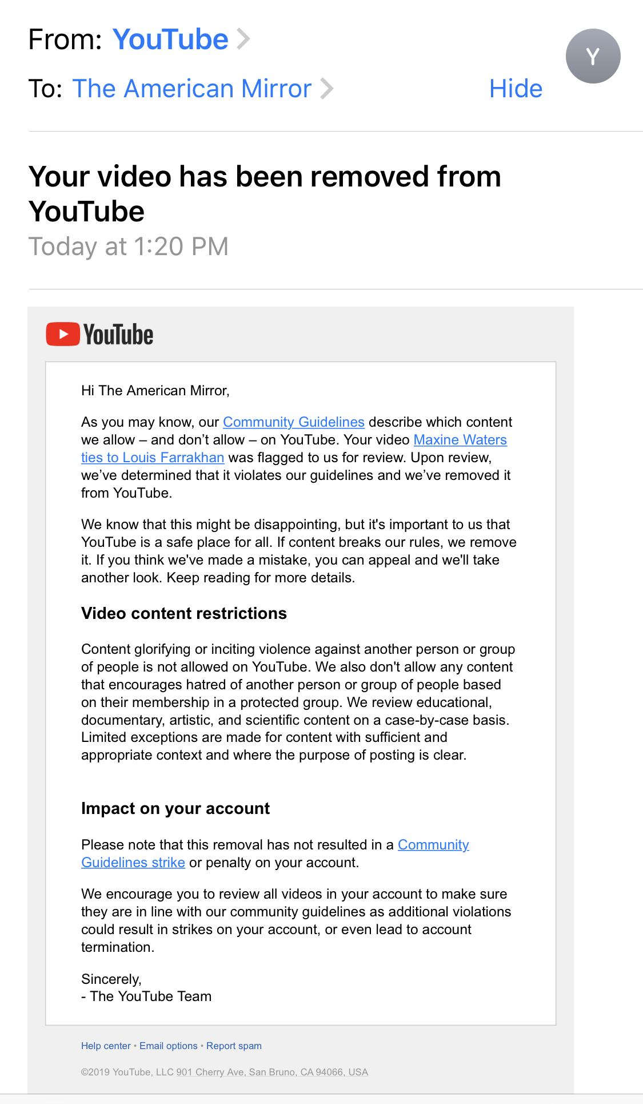
Task: Open Maxine Waters video title link
Action: tap(460, 440)
